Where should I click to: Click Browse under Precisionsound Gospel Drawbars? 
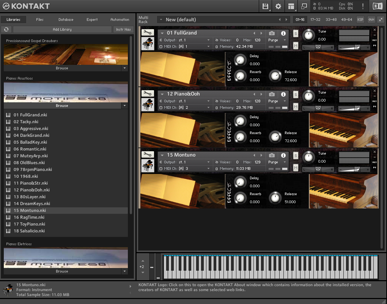tap(62, 68)
